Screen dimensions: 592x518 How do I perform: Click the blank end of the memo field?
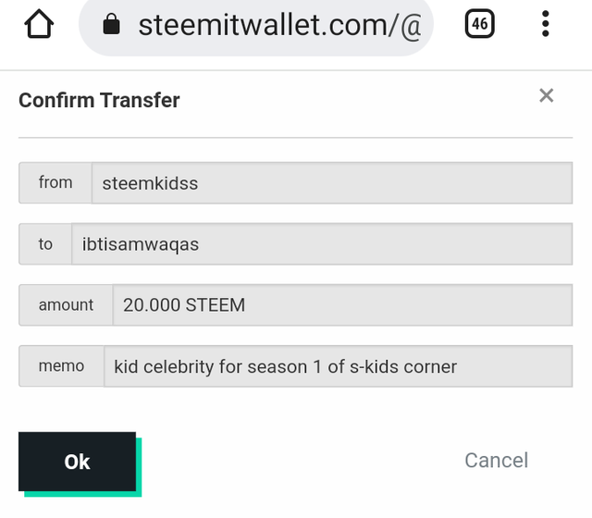(514, 366)
